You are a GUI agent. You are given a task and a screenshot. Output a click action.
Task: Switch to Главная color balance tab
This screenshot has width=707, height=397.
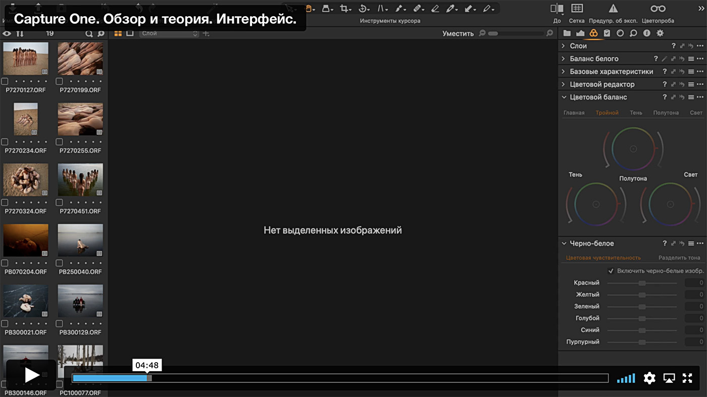tap(574, 113)
